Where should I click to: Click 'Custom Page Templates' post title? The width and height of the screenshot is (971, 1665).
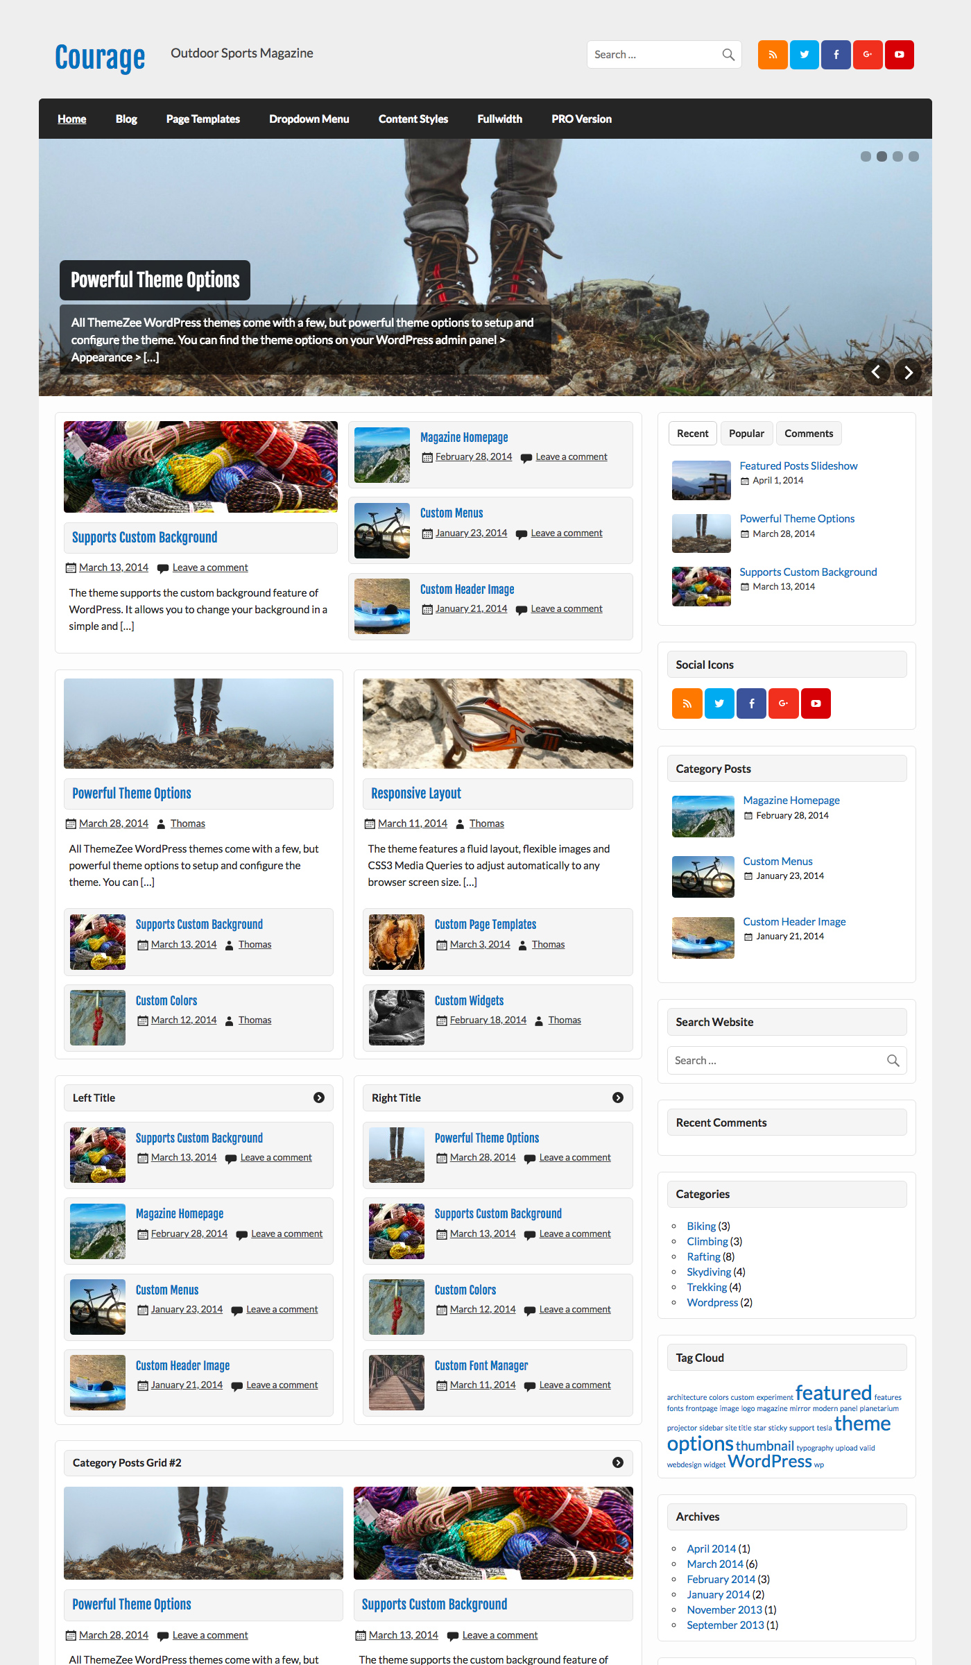pyautogui.click(x=486, y=924)
